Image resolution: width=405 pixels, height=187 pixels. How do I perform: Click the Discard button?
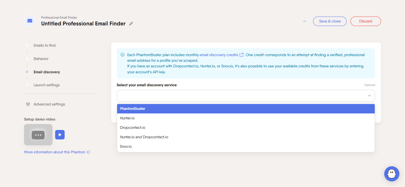click(366, 21)
